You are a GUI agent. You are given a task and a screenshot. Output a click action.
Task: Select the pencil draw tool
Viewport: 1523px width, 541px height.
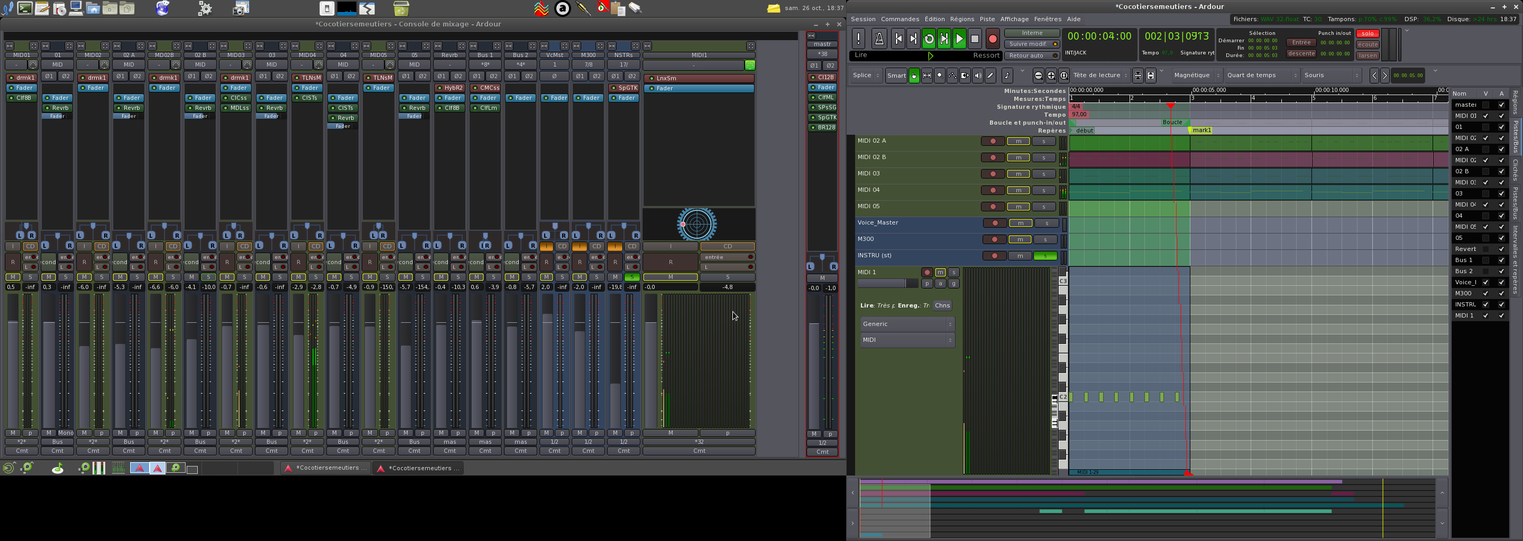point(990,76)
